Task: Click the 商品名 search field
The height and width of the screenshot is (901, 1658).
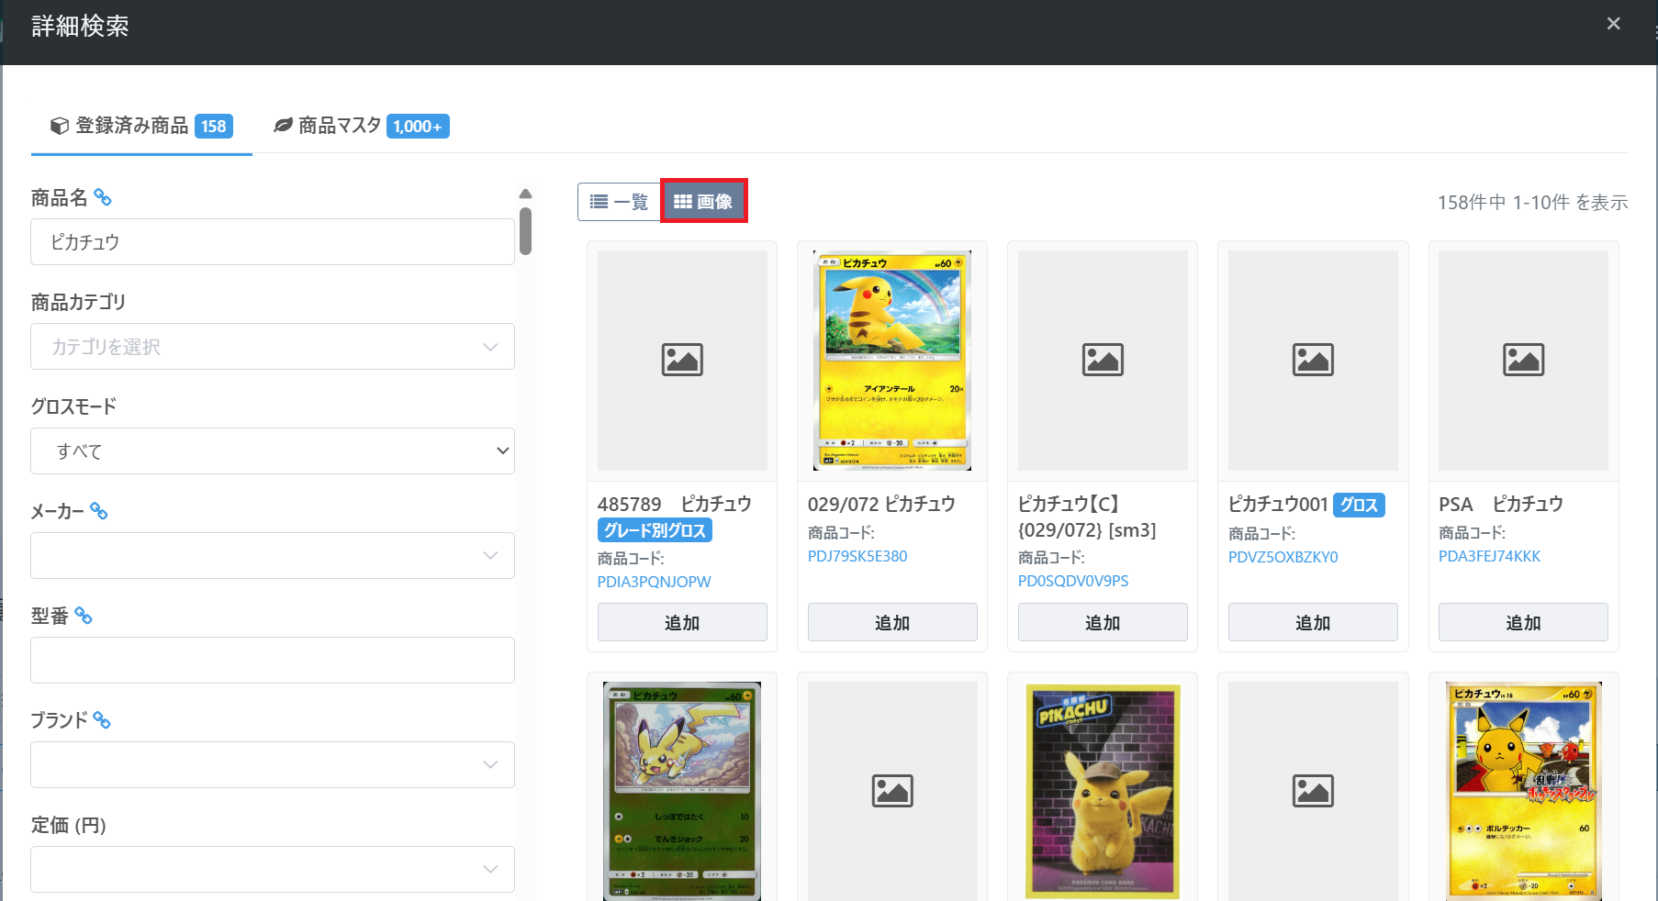Action: (273, 242)
